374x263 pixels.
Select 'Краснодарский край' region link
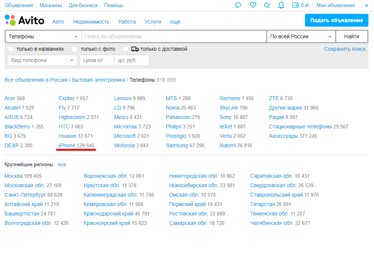point(108,214)
